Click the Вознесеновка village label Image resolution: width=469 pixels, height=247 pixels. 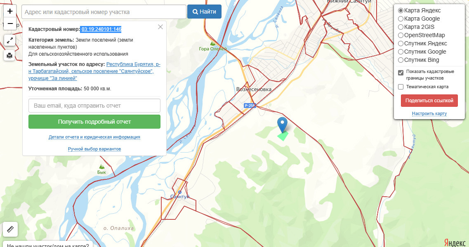coord(254,89)
